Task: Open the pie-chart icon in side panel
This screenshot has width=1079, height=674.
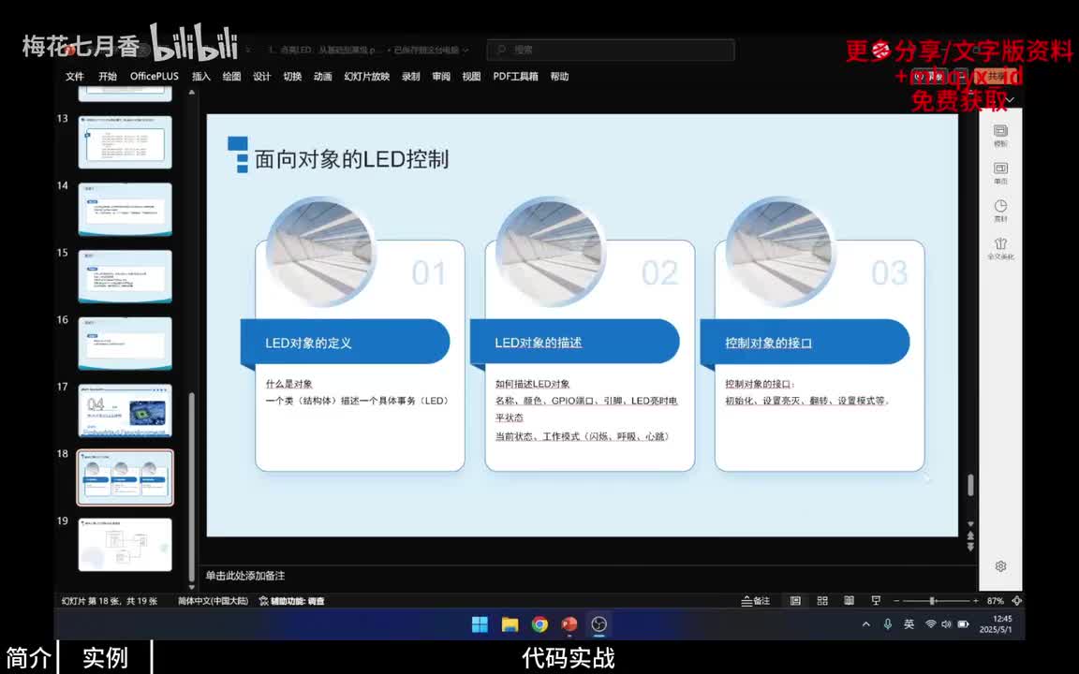Action: [1000, 211]
